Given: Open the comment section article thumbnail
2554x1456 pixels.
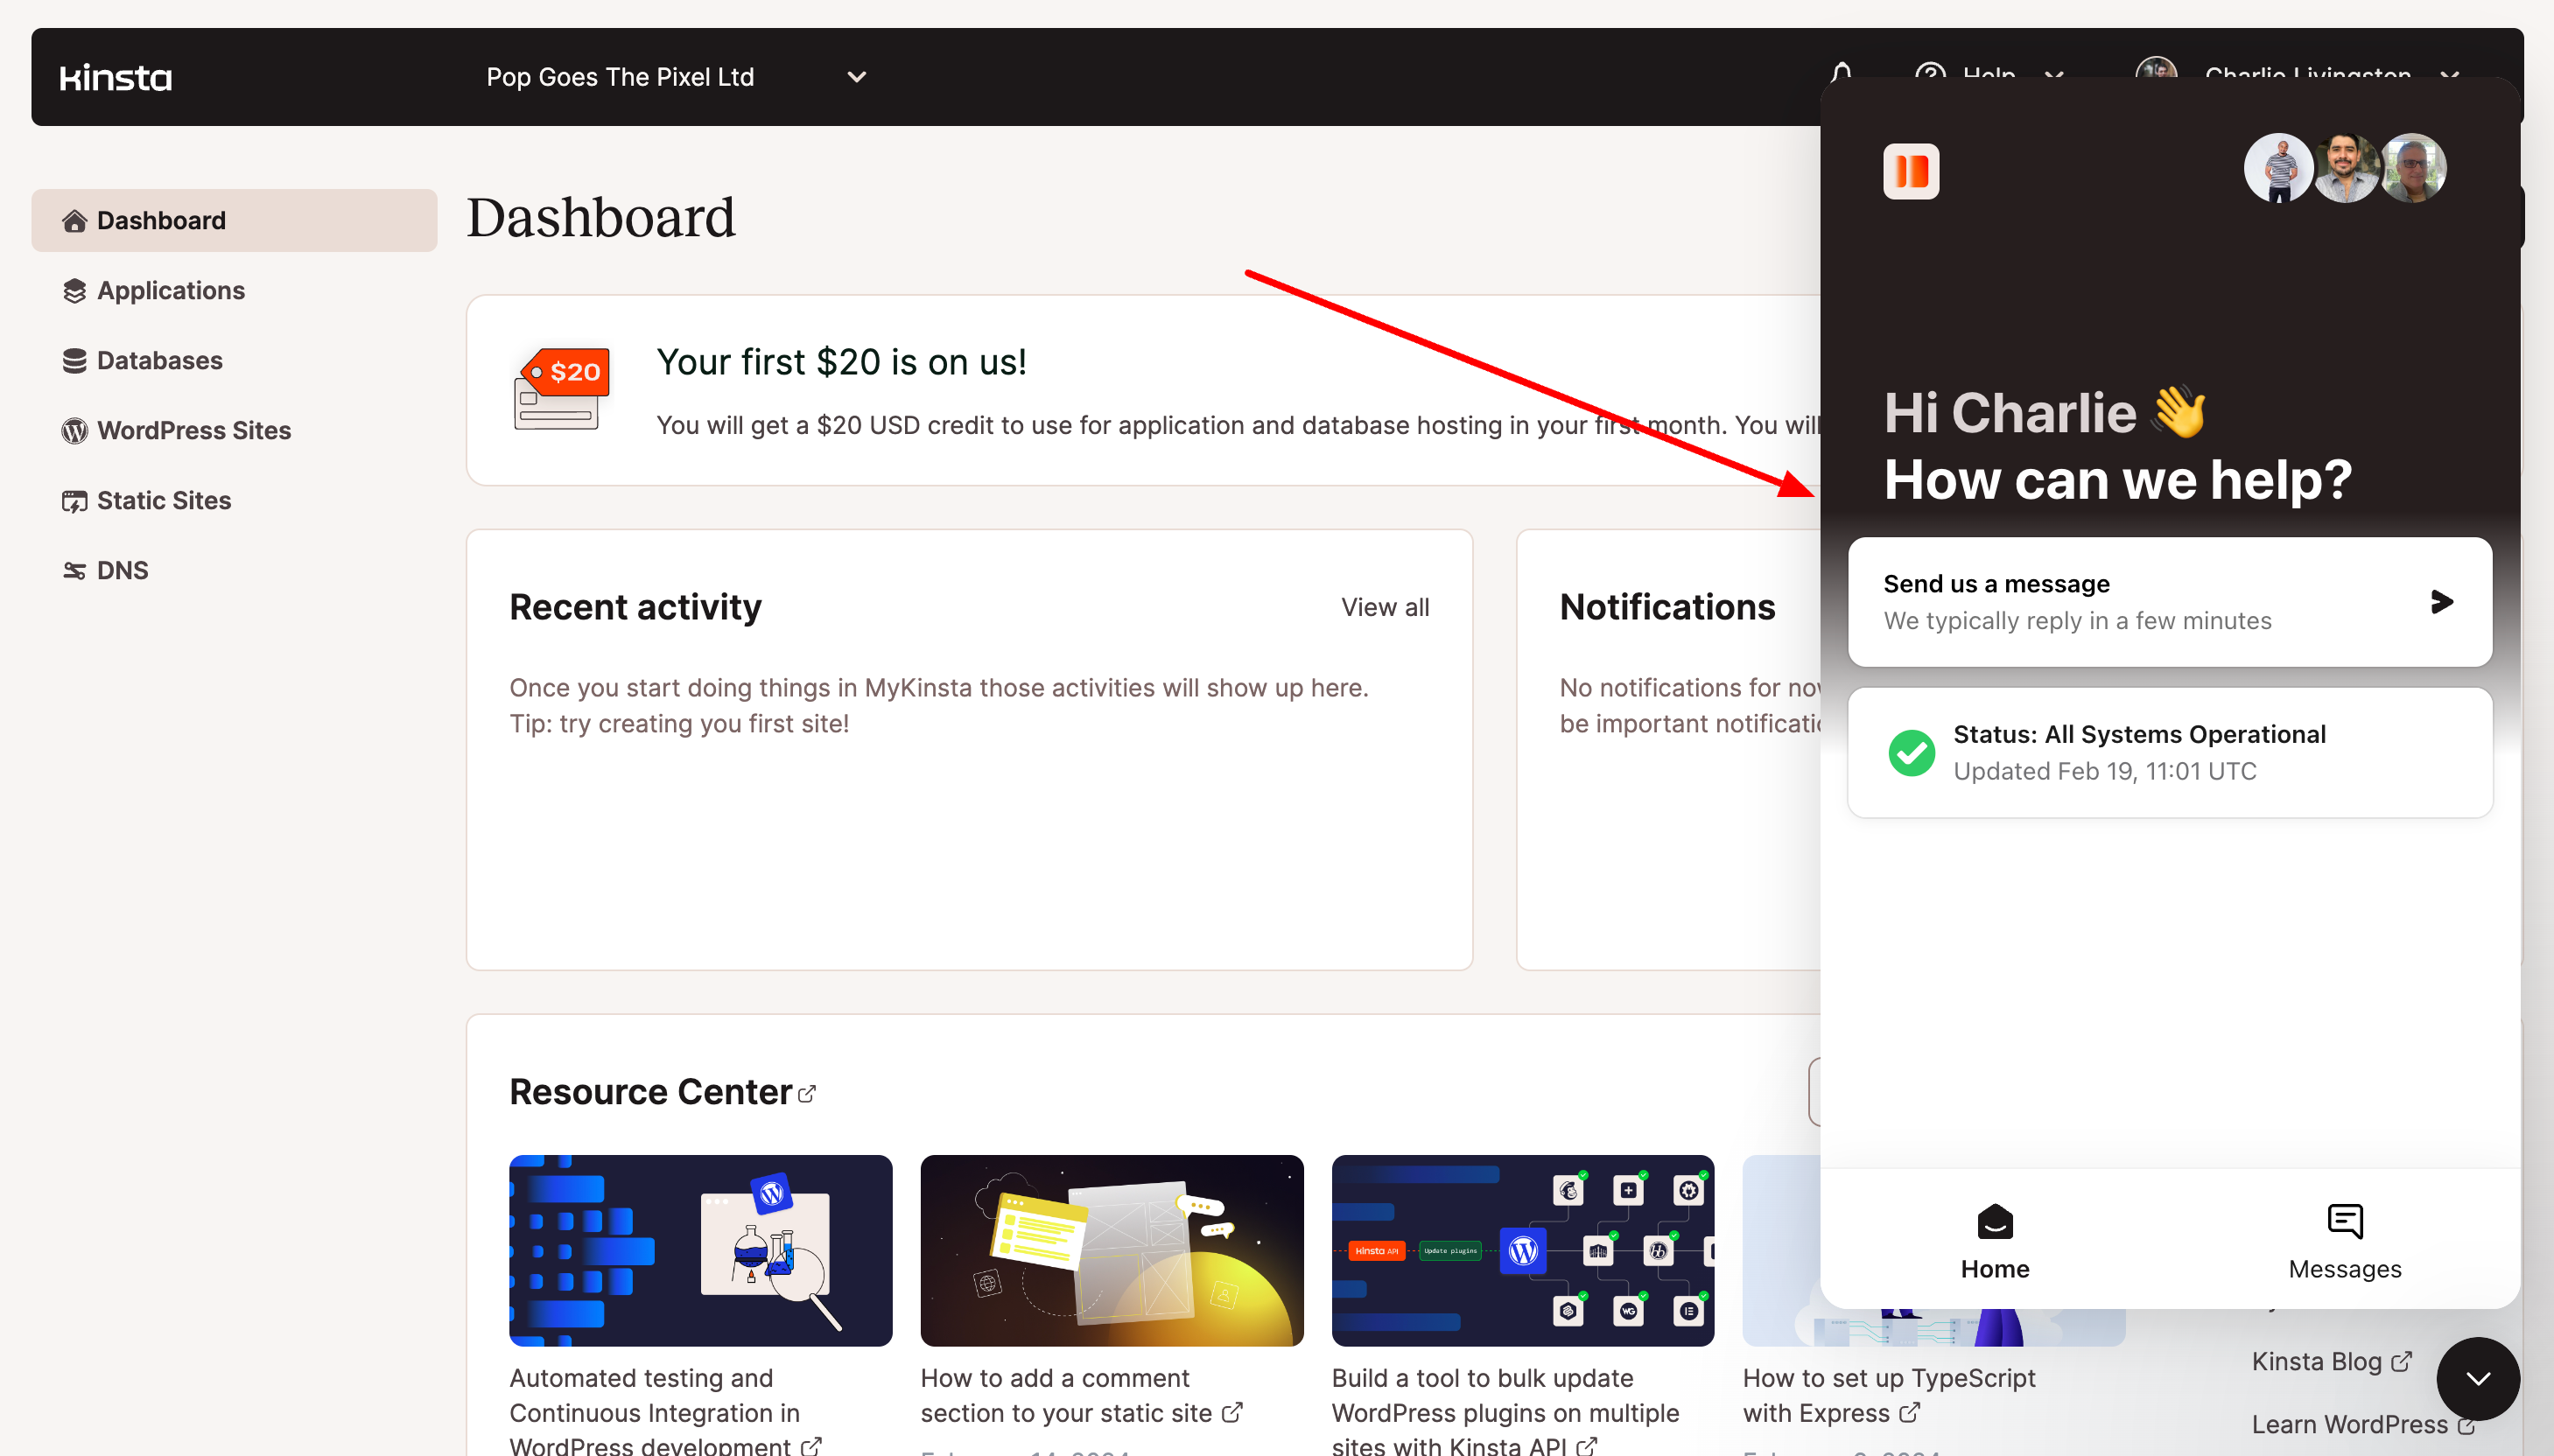Looking at the screenshot, I should [x=1111, y=1250].
